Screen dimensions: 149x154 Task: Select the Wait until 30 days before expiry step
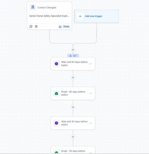pyautogui.click(x=73, y=123)
